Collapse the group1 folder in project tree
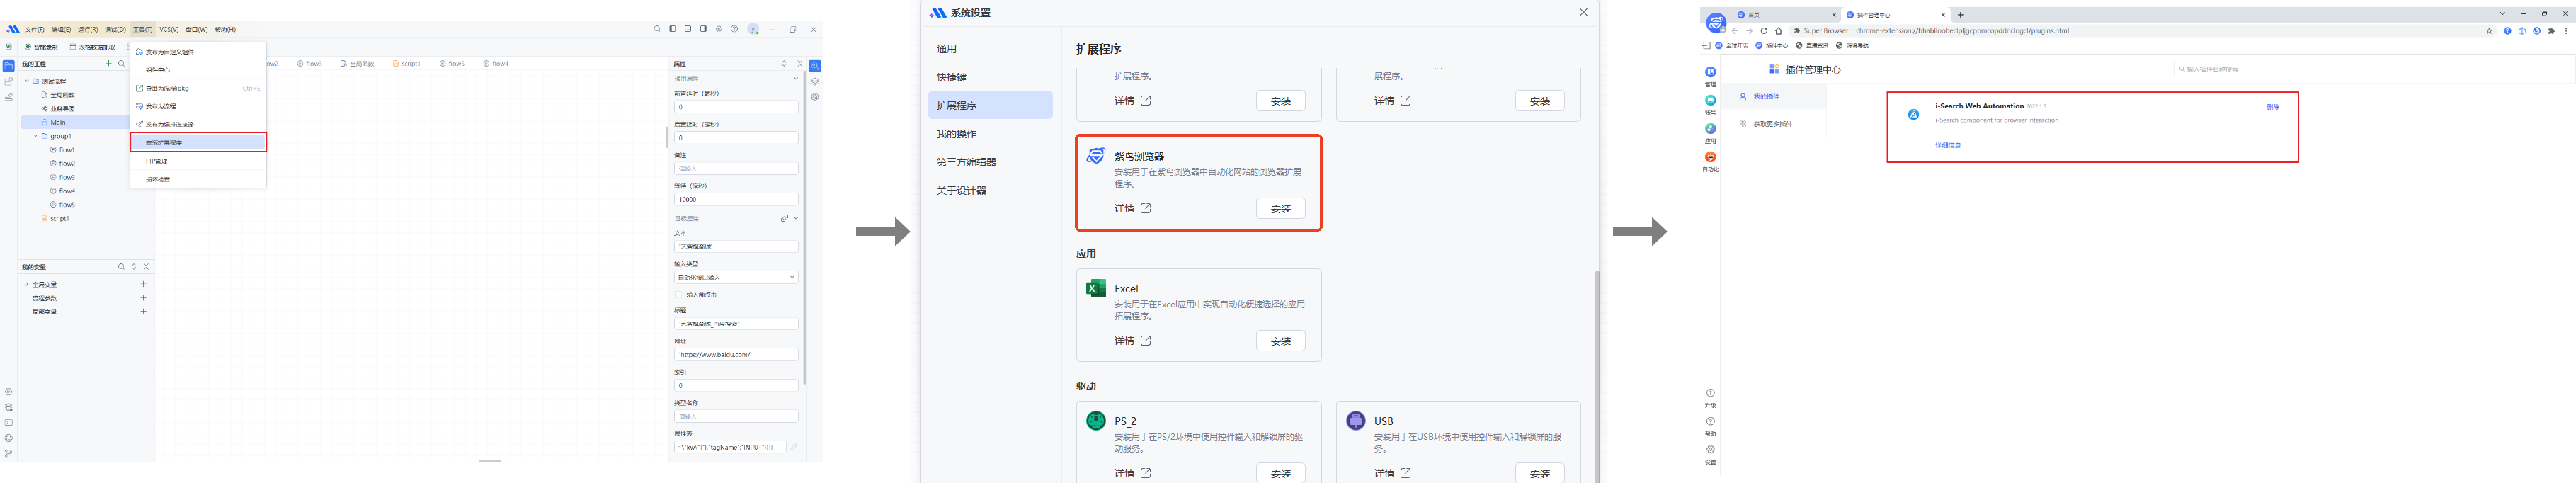Image resolution: width=2576 pixels, height=483 pixels. tap(36, 136)
